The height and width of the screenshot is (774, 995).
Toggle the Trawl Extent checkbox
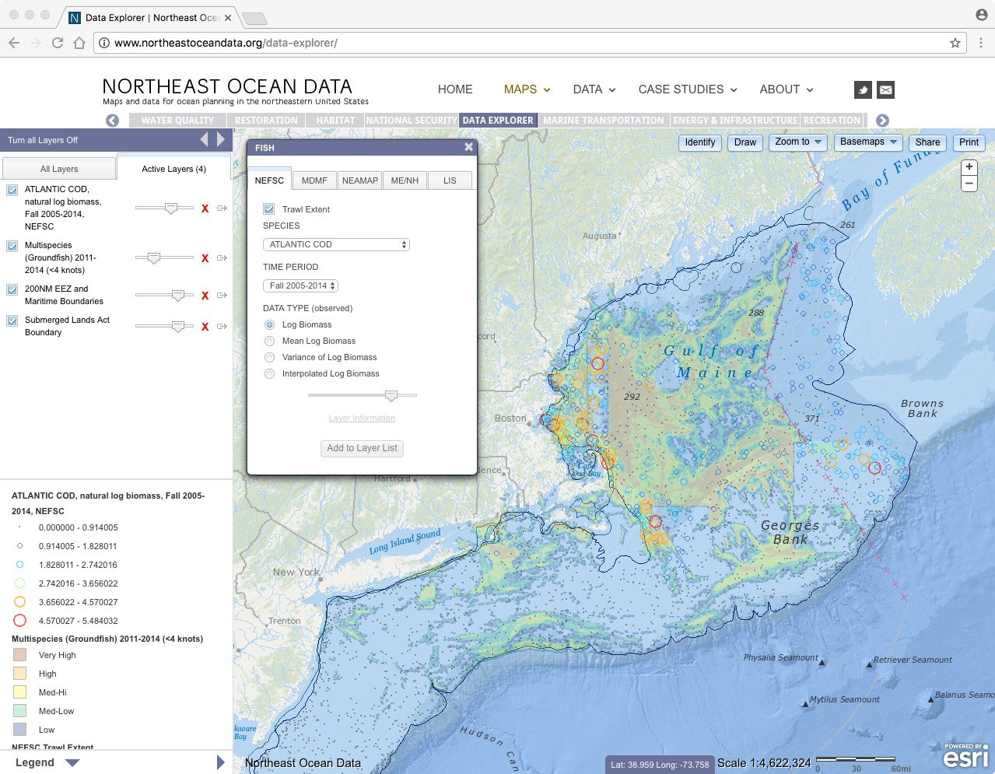point(269,208)
